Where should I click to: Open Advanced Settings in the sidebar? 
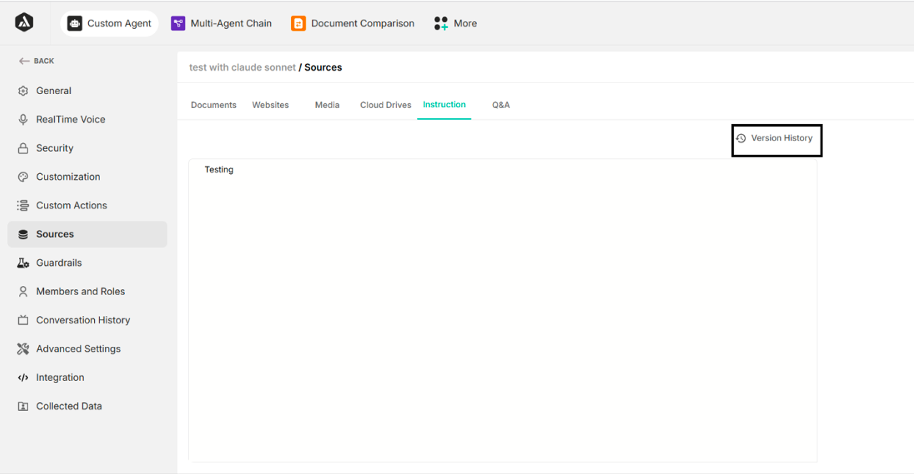[x=78, y=349]
